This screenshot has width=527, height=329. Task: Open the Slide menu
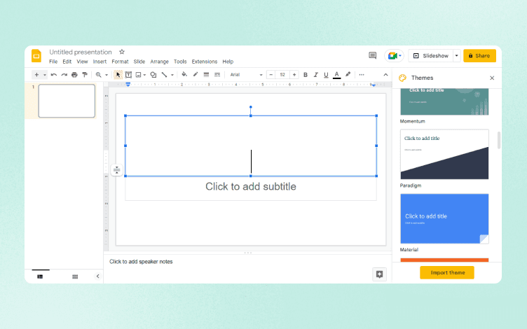(x=139, y=62)
